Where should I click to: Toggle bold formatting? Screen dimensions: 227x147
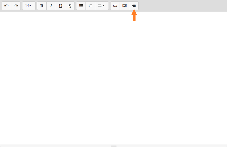tap(42, 6)
